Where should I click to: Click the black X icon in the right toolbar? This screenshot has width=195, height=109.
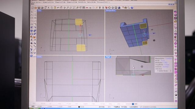(176, 91)
